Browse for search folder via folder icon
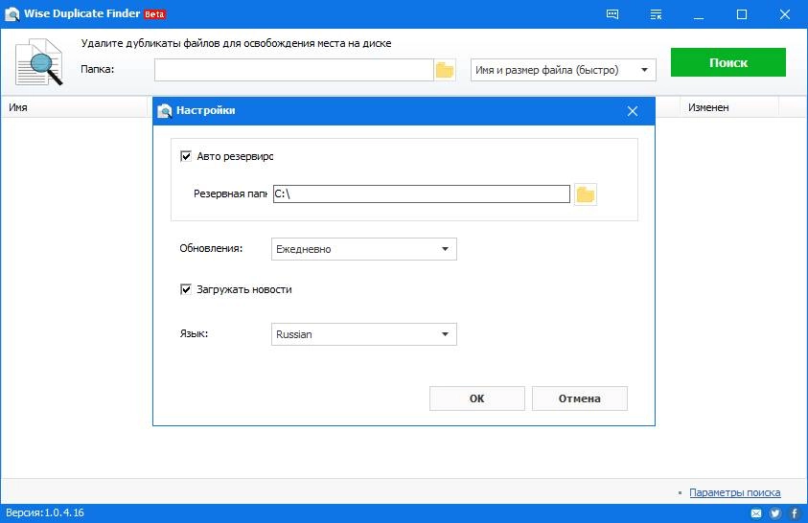808x523 pixels. pos(444,70)
